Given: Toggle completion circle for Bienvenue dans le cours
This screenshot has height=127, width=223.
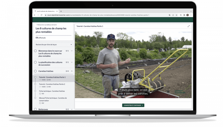Looking at the screenshot, I should 35,51.
